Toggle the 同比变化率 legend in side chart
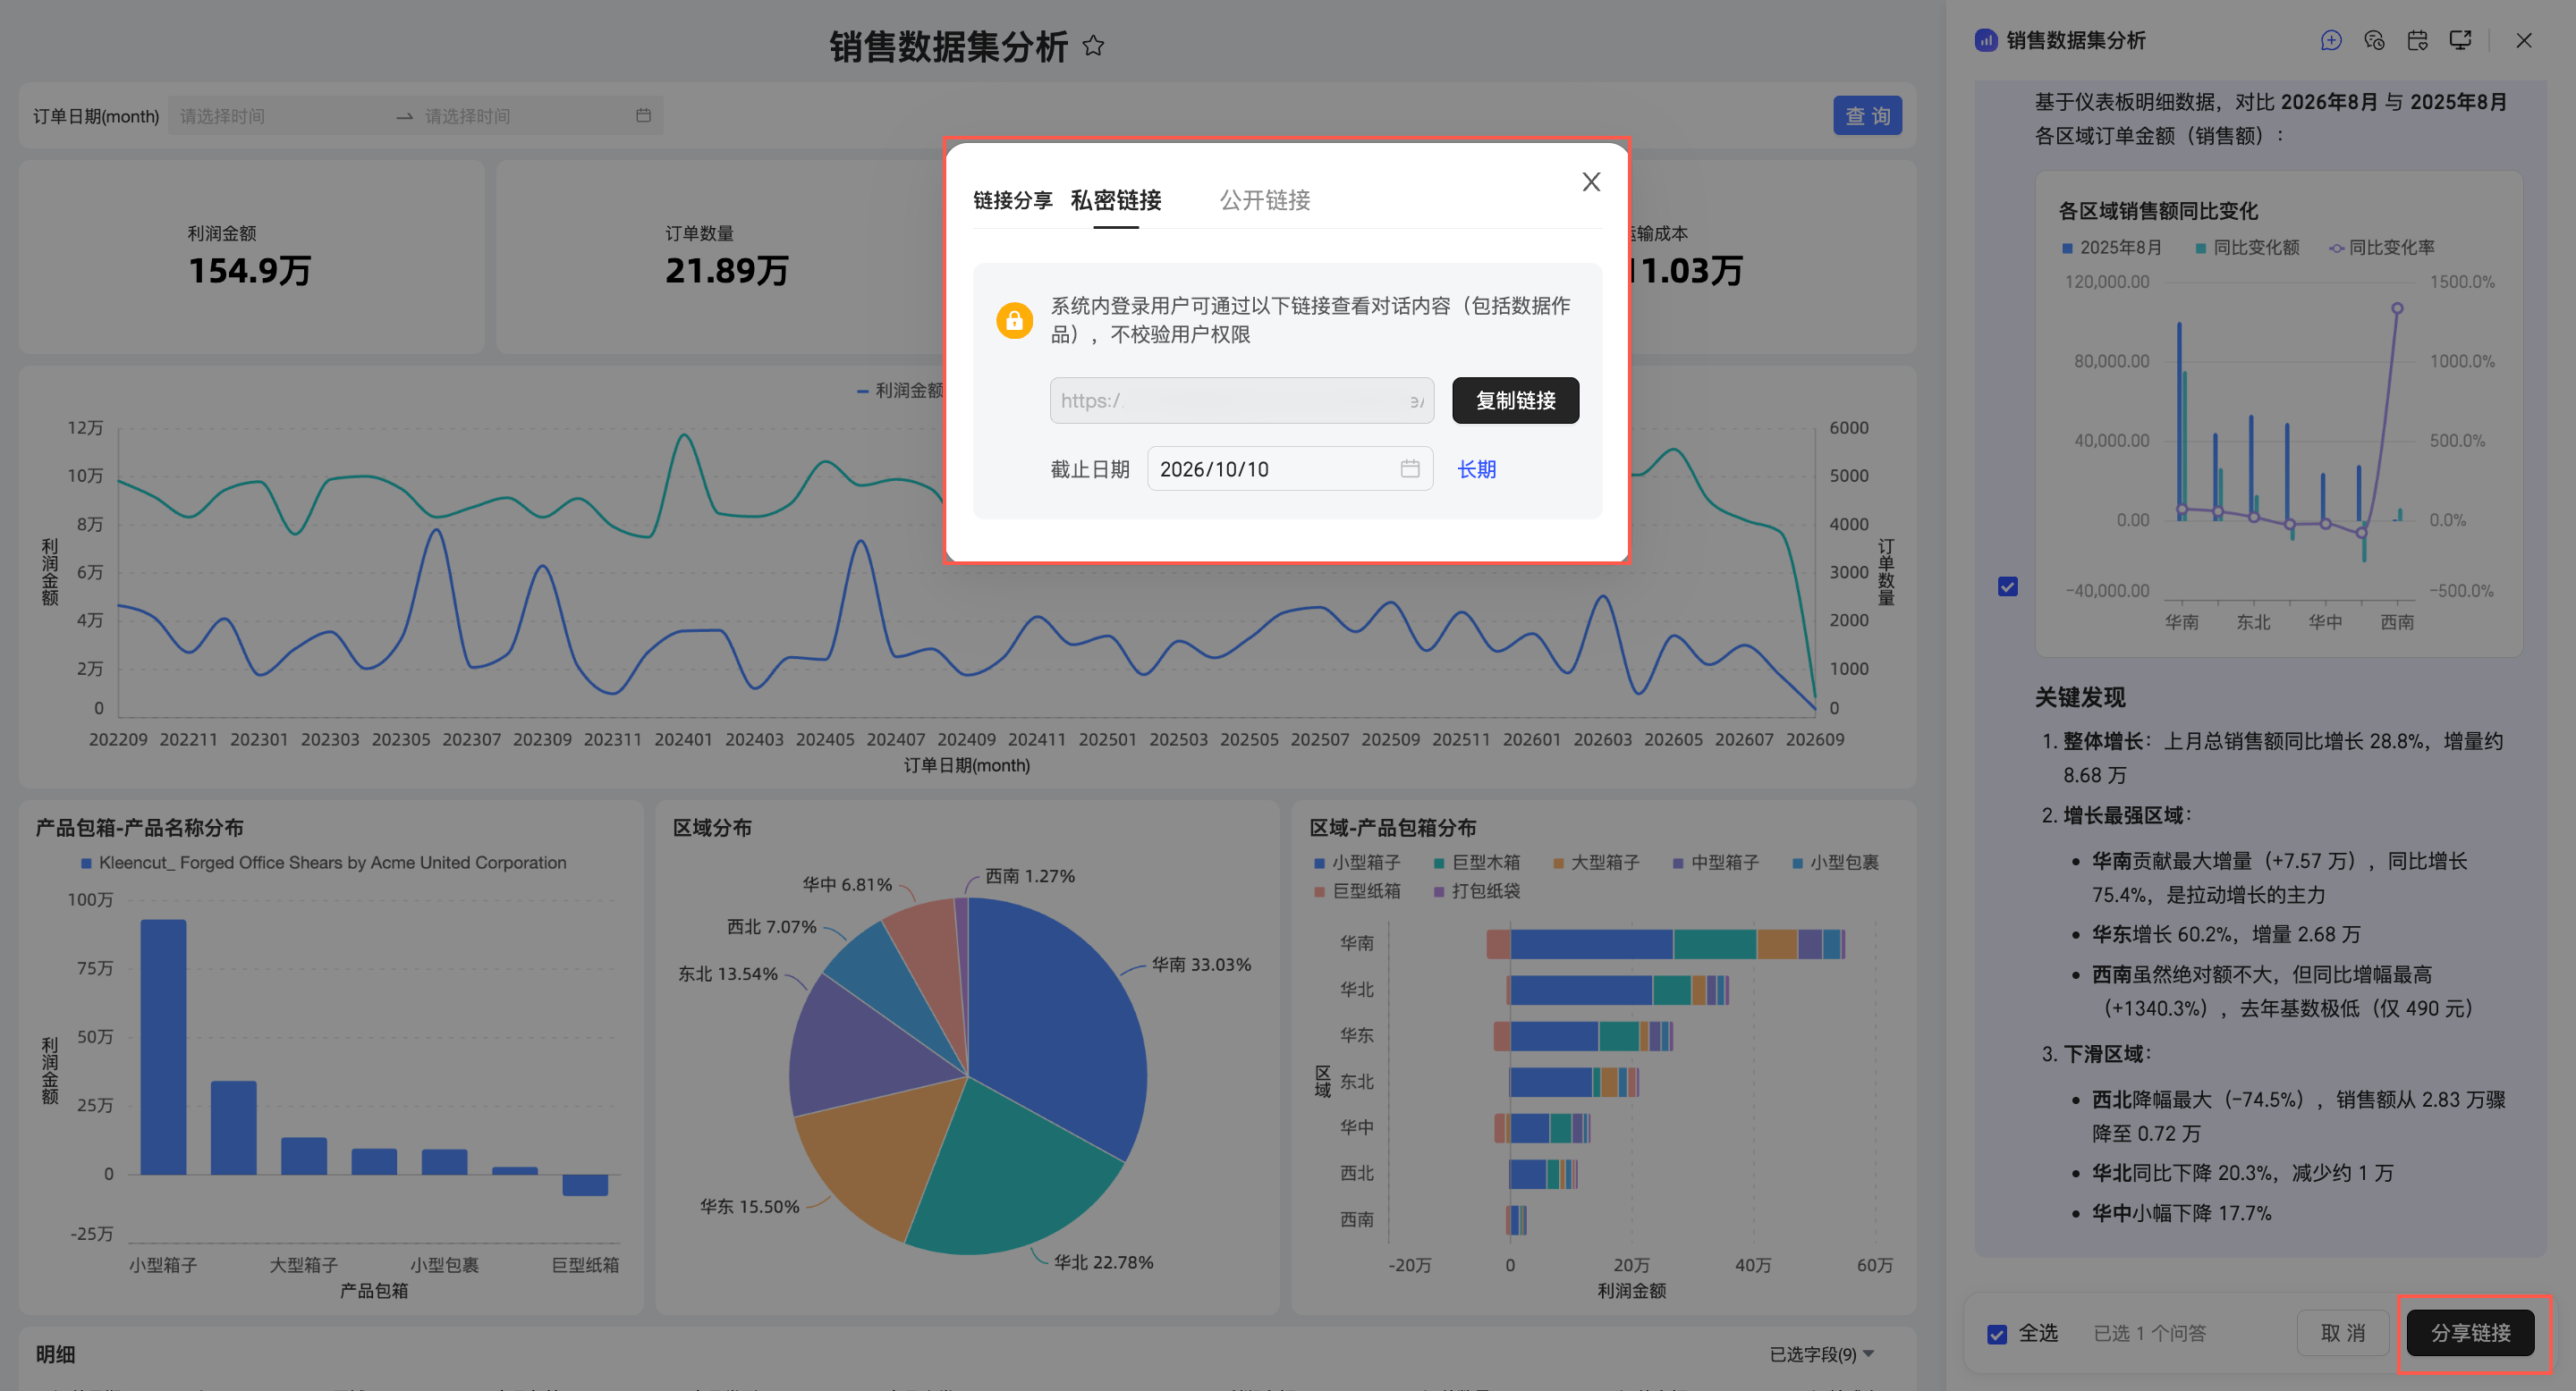This screenshot has width=2576, height=1391. point(2381,247)
